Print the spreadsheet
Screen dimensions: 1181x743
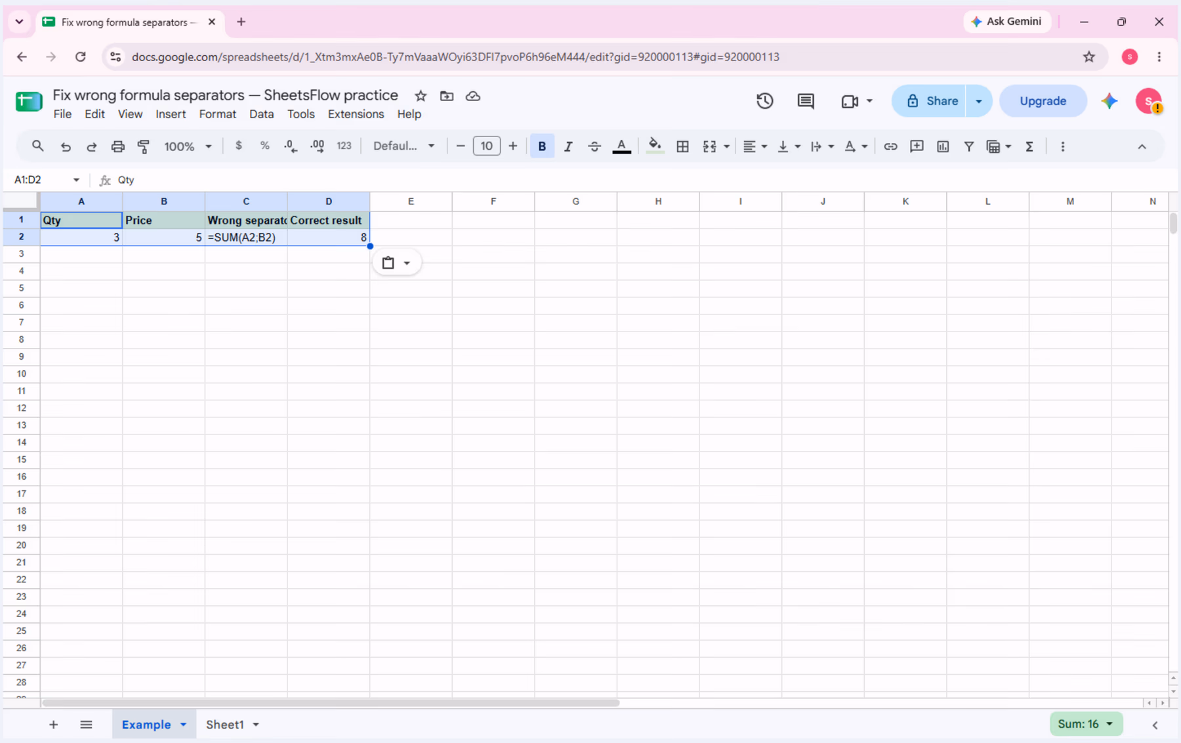117,146
